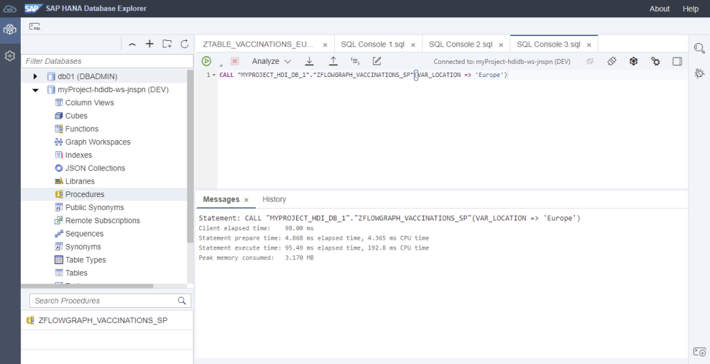
Task: Open JSON Collections in the tree
Action: [x=95, y=168]
